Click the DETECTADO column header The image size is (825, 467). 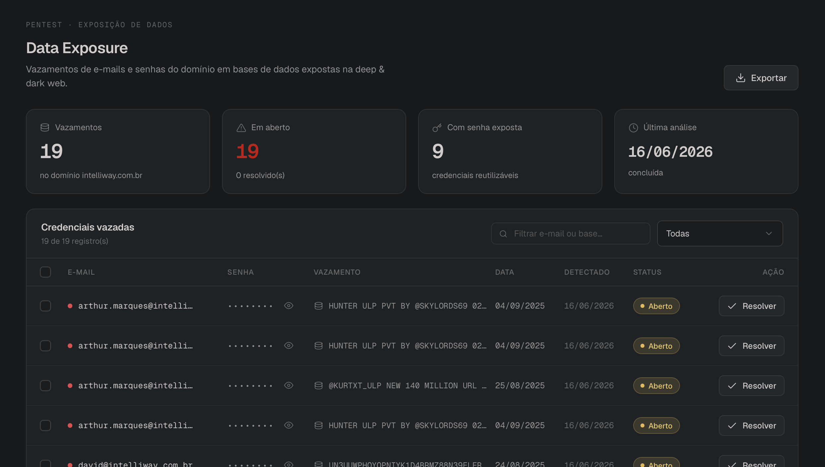(x=587, y=272)
